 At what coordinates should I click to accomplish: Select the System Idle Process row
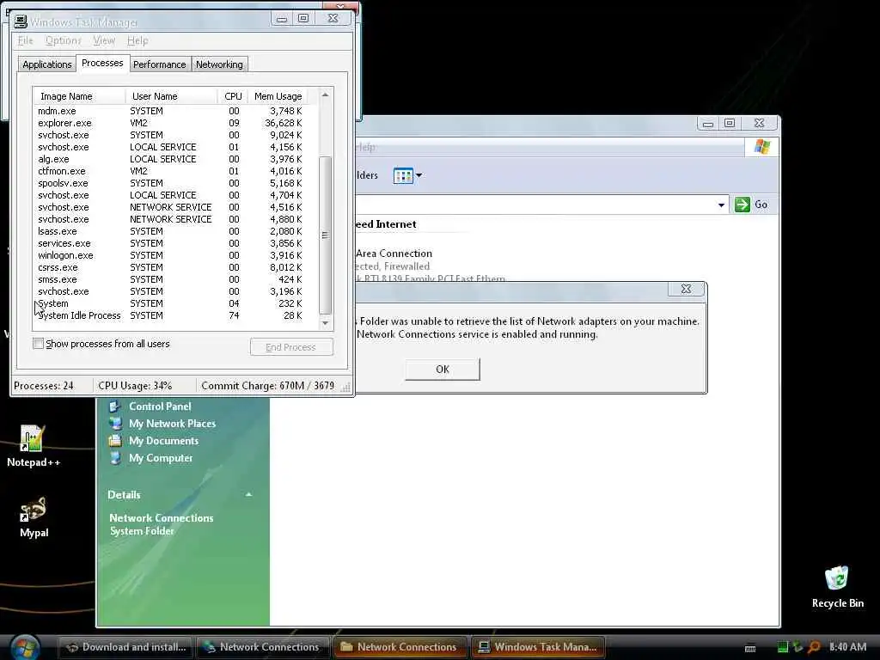point(171,315)
